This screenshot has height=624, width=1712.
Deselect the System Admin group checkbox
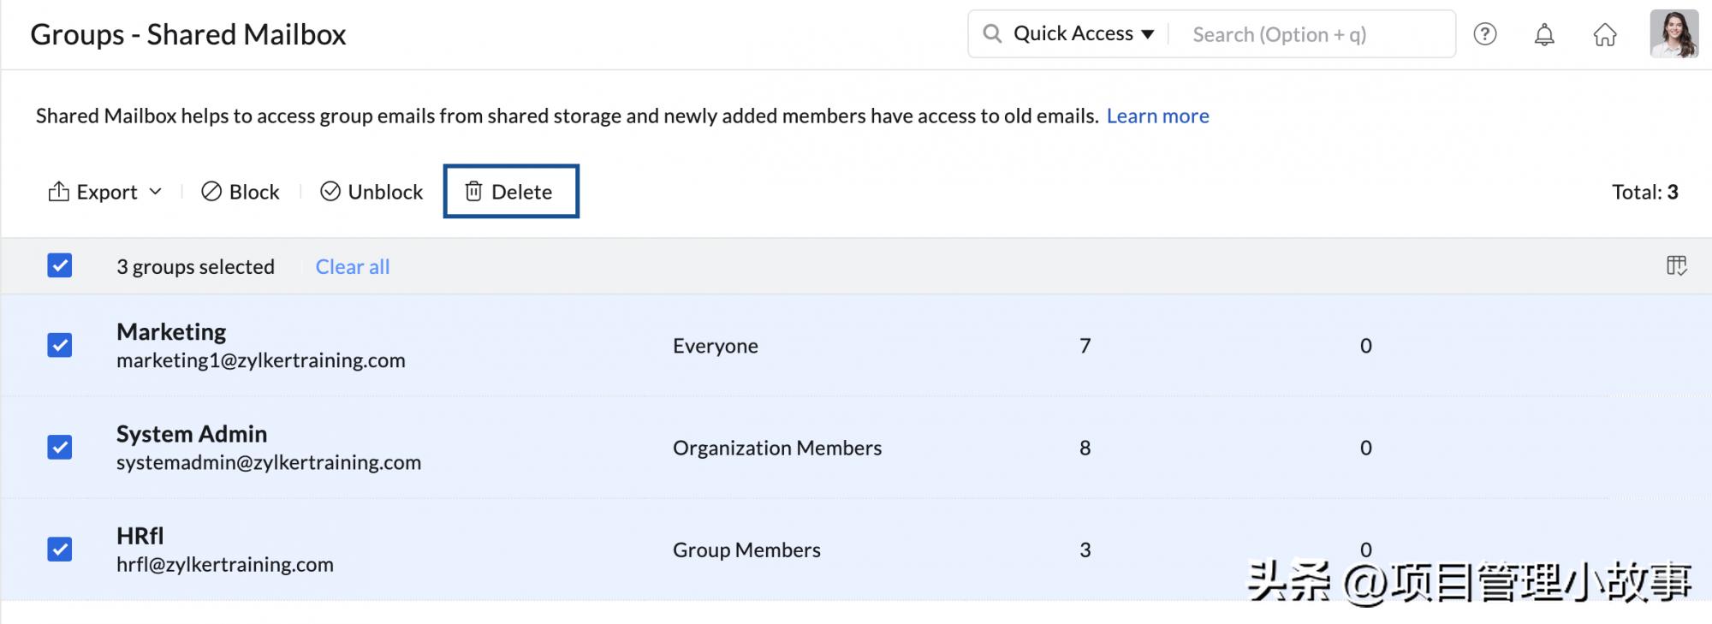[x=60, y=447]
